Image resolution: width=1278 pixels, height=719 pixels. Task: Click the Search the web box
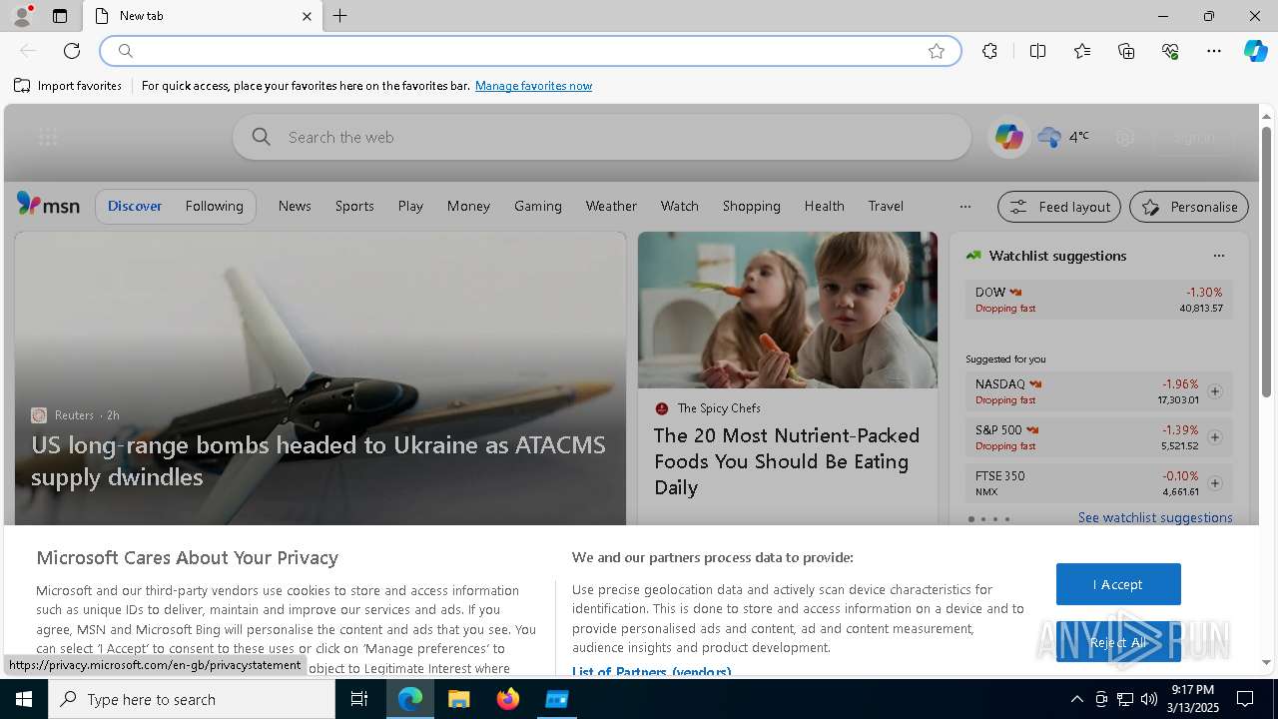pos(602,137)
